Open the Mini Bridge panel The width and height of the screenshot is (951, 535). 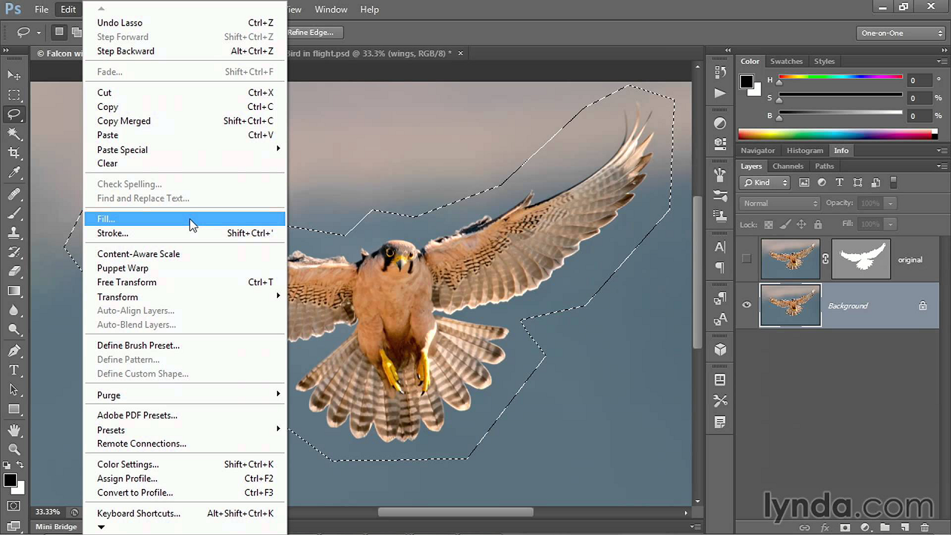click(56, 527)
